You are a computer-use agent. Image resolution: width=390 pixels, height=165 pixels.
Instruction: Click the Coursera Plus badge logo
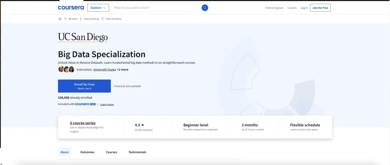[85, 104]
